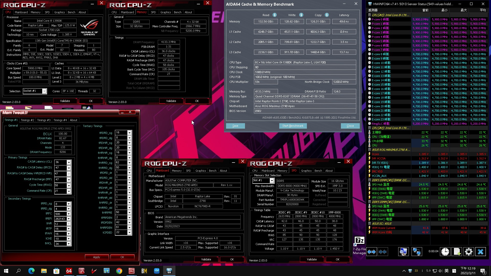Open HWiNFO system summary monitor-magnifier icon
Viewport: 491px width, 276px height.
403,252
